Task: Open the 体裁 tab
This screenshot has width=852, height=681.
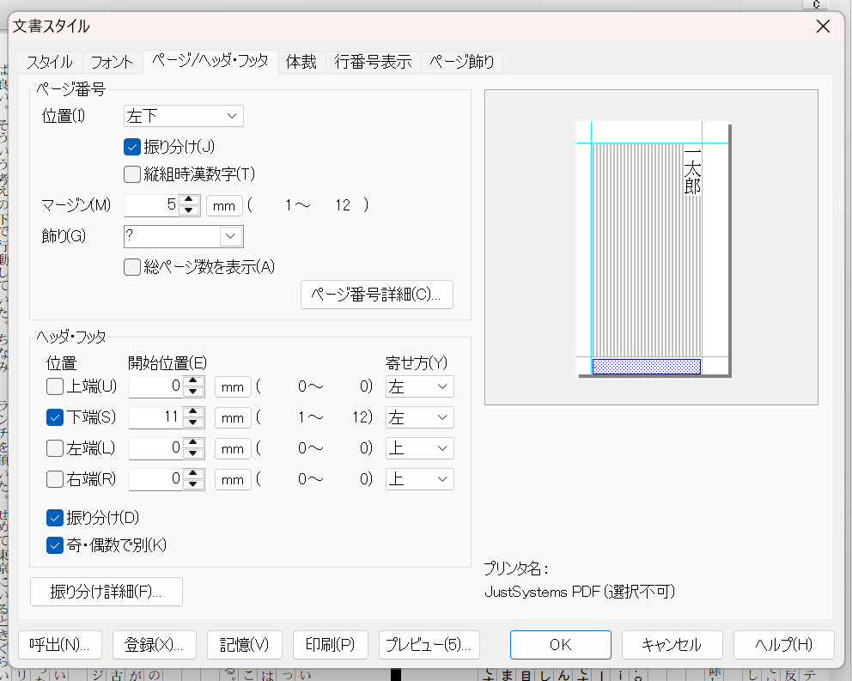Action: 301,62
